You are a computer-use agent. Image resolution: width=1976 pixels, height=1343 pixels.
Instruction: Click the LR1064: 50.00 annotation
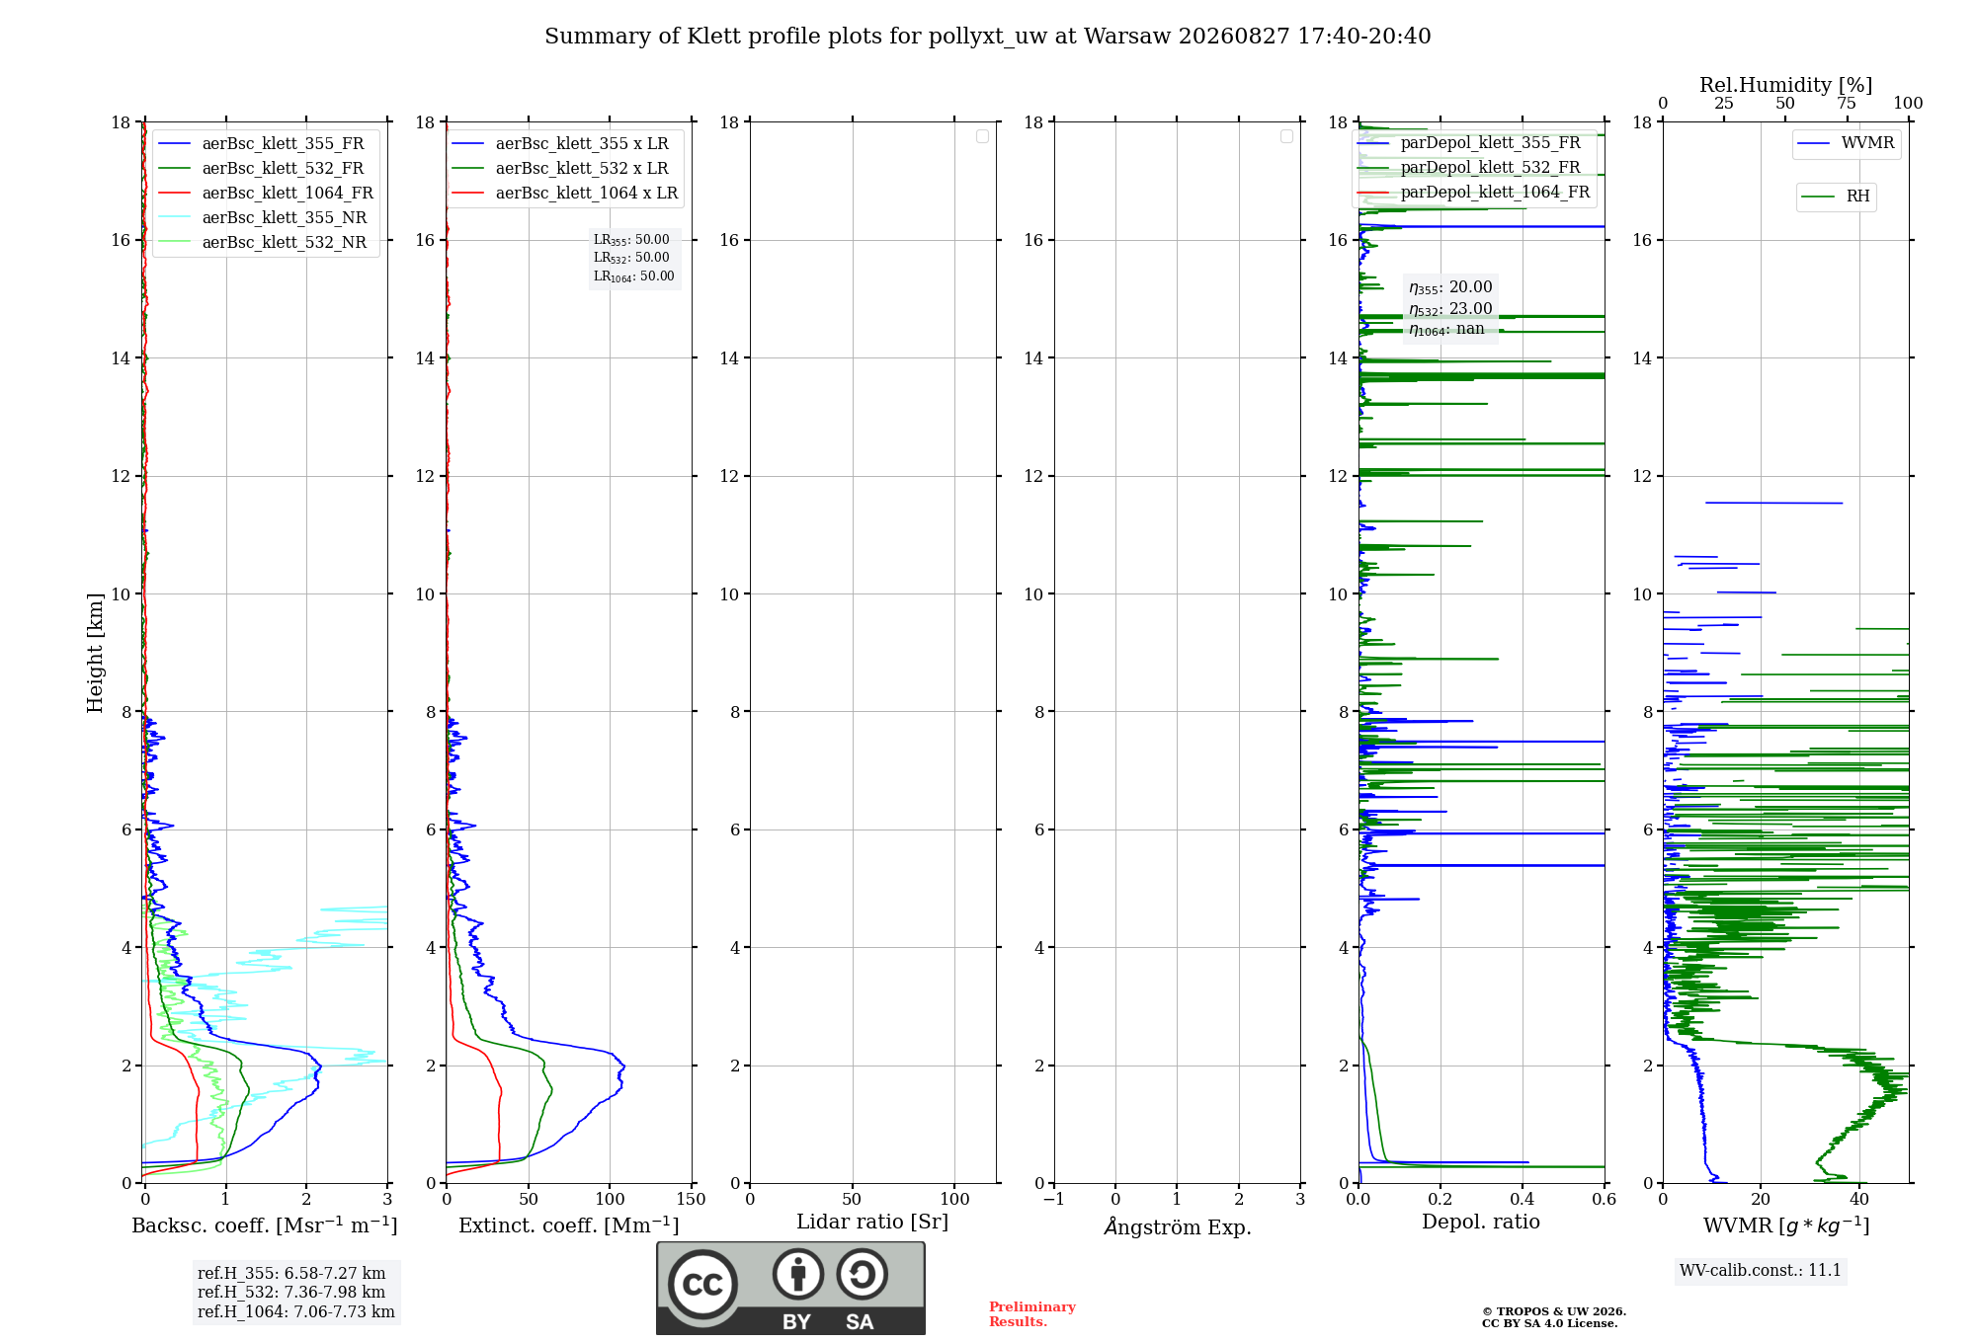tap(634, 276)
